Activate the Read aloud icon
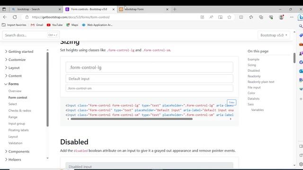The width and height of the screenshot is (303, 170). [211, 17]
